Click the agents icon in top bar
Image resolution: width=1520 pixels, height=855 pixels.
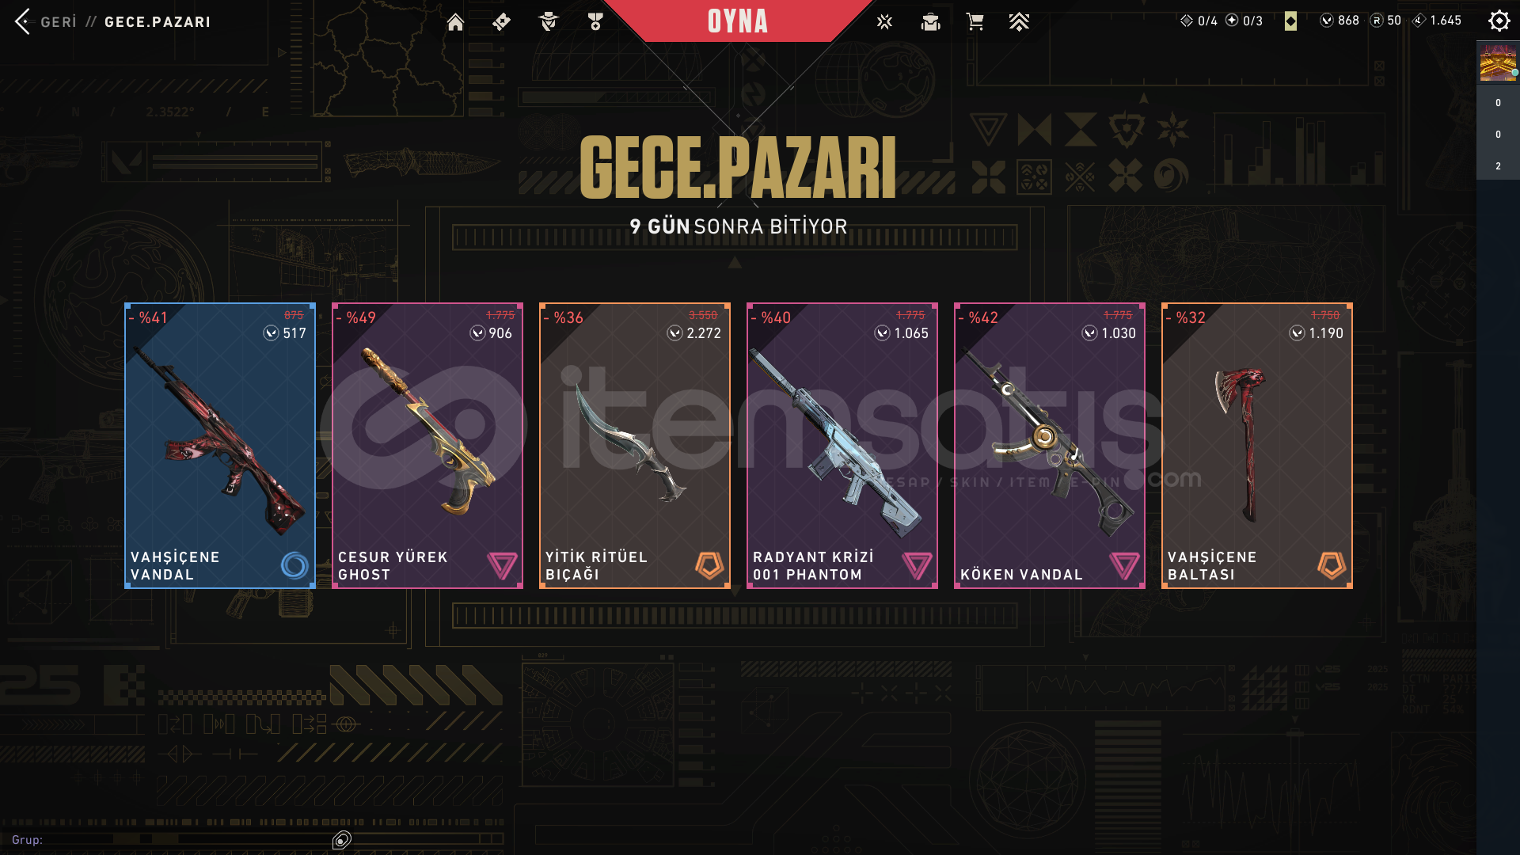[x=548, y=22]
